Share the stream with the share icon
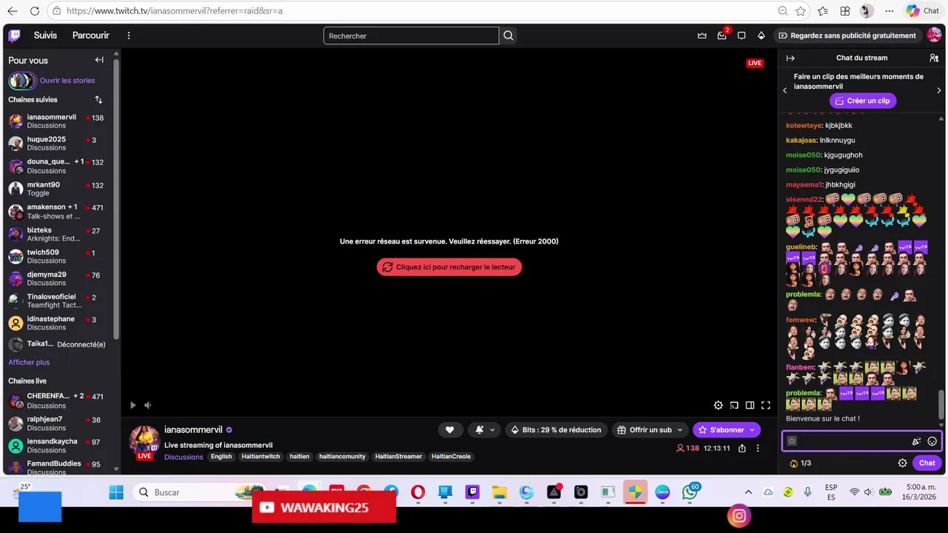The height and width of the screenshot is (533, 948). [x=742, y=448]
